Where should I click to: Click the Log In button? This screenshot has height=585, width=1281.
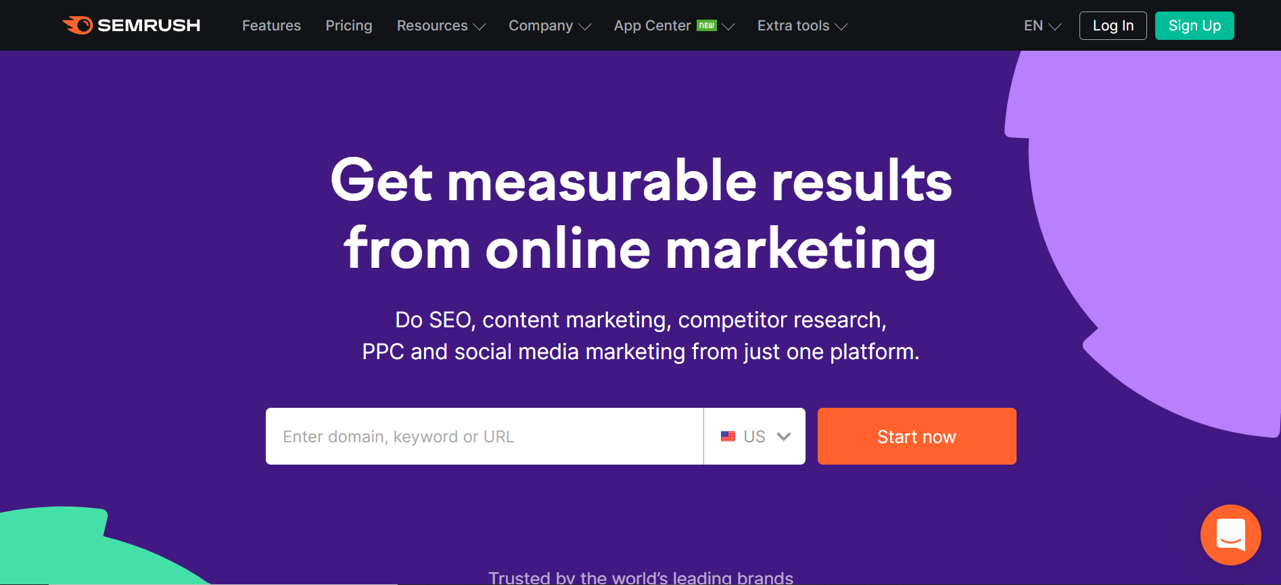pos(1113,26)
